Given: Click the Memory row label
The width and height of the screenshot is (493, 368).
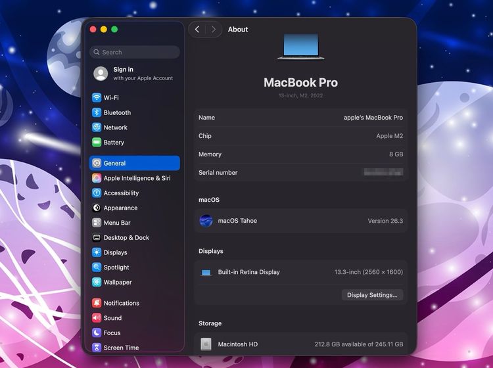Looking at the screenshot, I should pos(210,154).
